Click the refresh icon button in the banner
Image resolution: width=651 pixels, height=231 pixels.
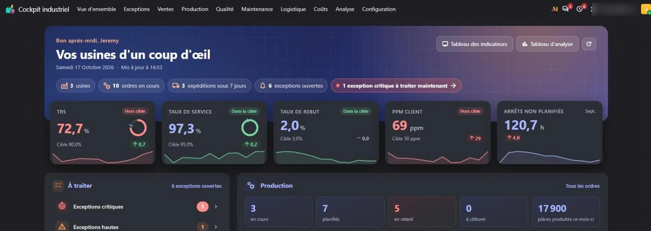(x=589, y=44)
